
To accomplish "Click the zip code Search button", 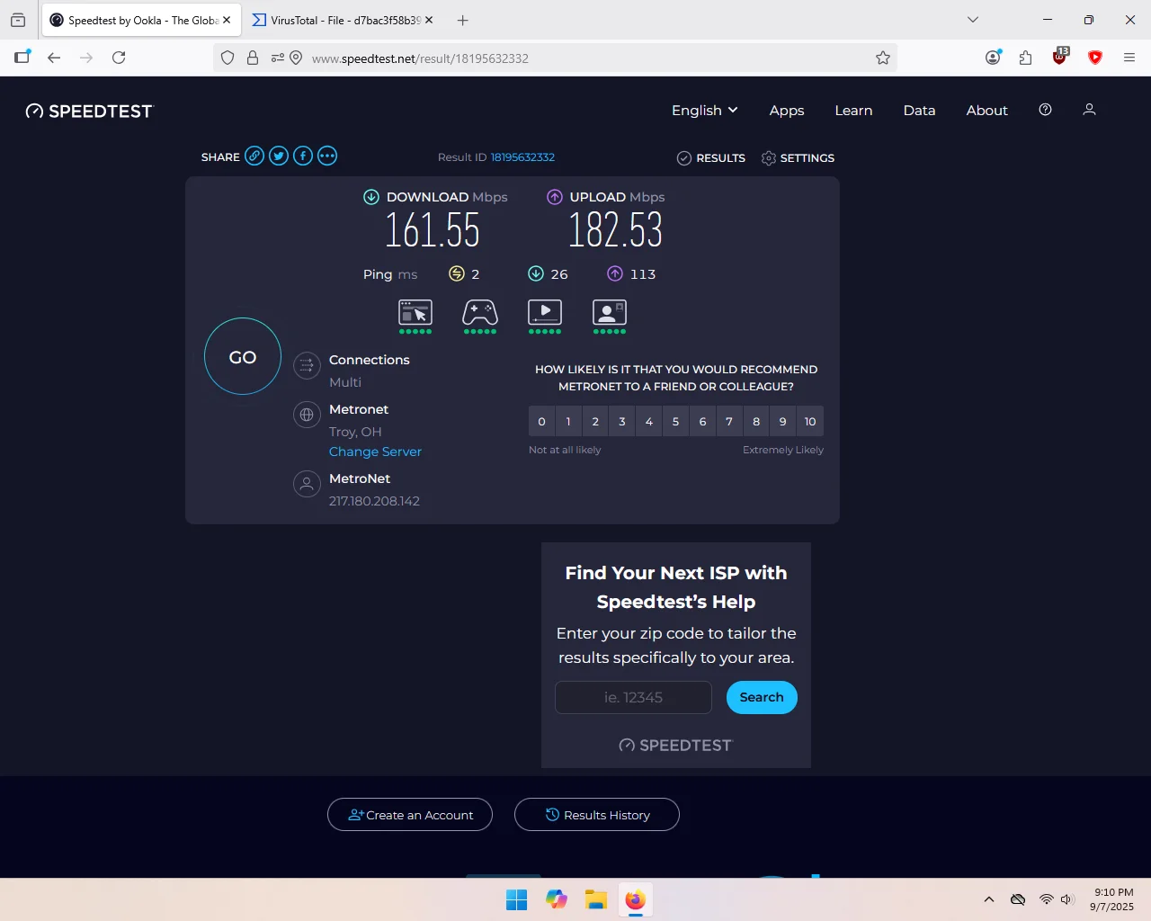I will point(762,697).
